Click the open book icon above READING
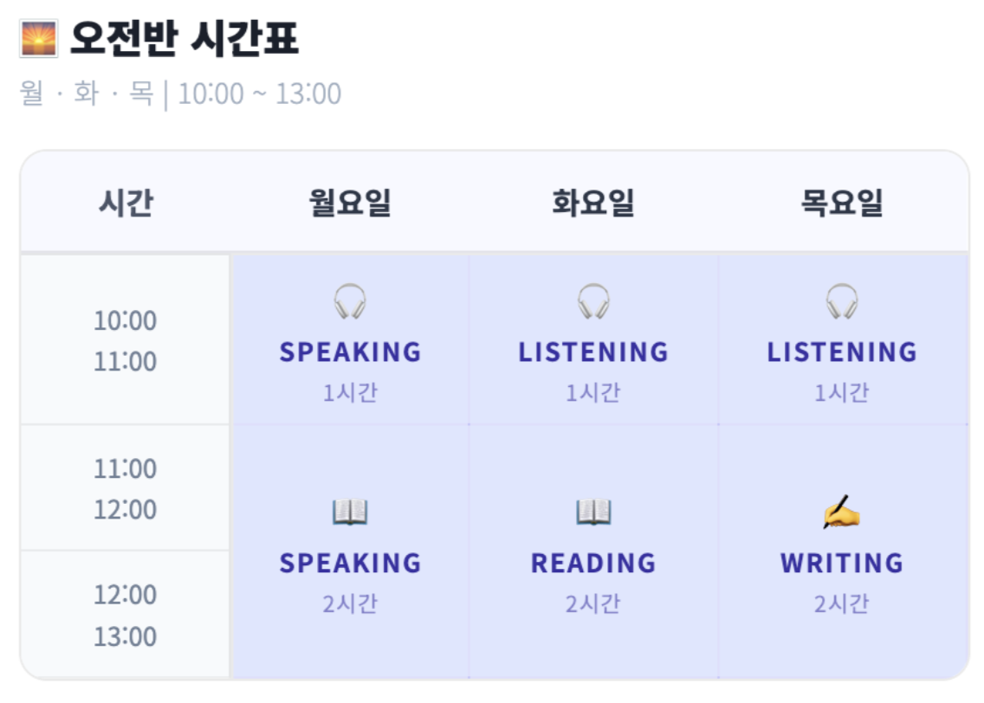 [593, 512]
